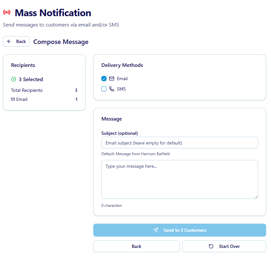Image resolution: width=271 pixels, height=266 pixels.
Task: Click the green check circle beside 3 Selected
Action: pyautogui.click(x=14, y=79)
